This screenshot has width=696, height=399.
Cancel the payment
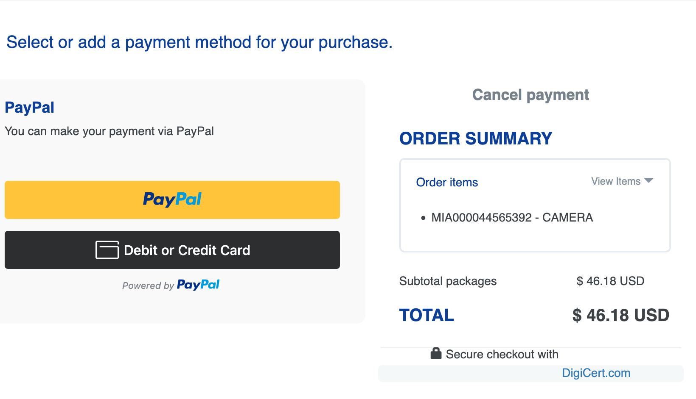[530, 95]
